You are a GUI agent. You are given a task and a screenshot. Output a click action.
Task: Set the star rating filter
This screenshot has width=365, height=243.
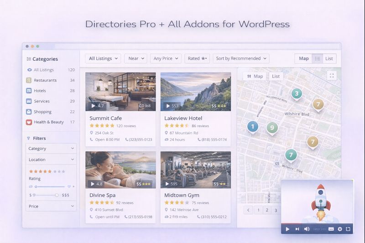(47, 171)
